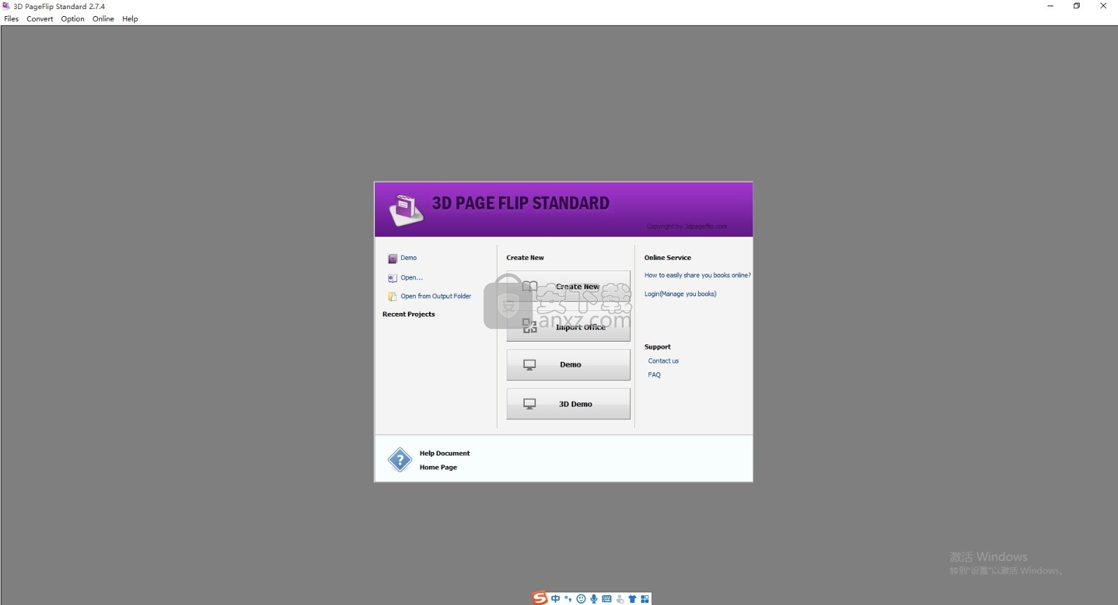Open the FAQ link
The height and width of the screenshot is (605, 1118).
(654, 375)
